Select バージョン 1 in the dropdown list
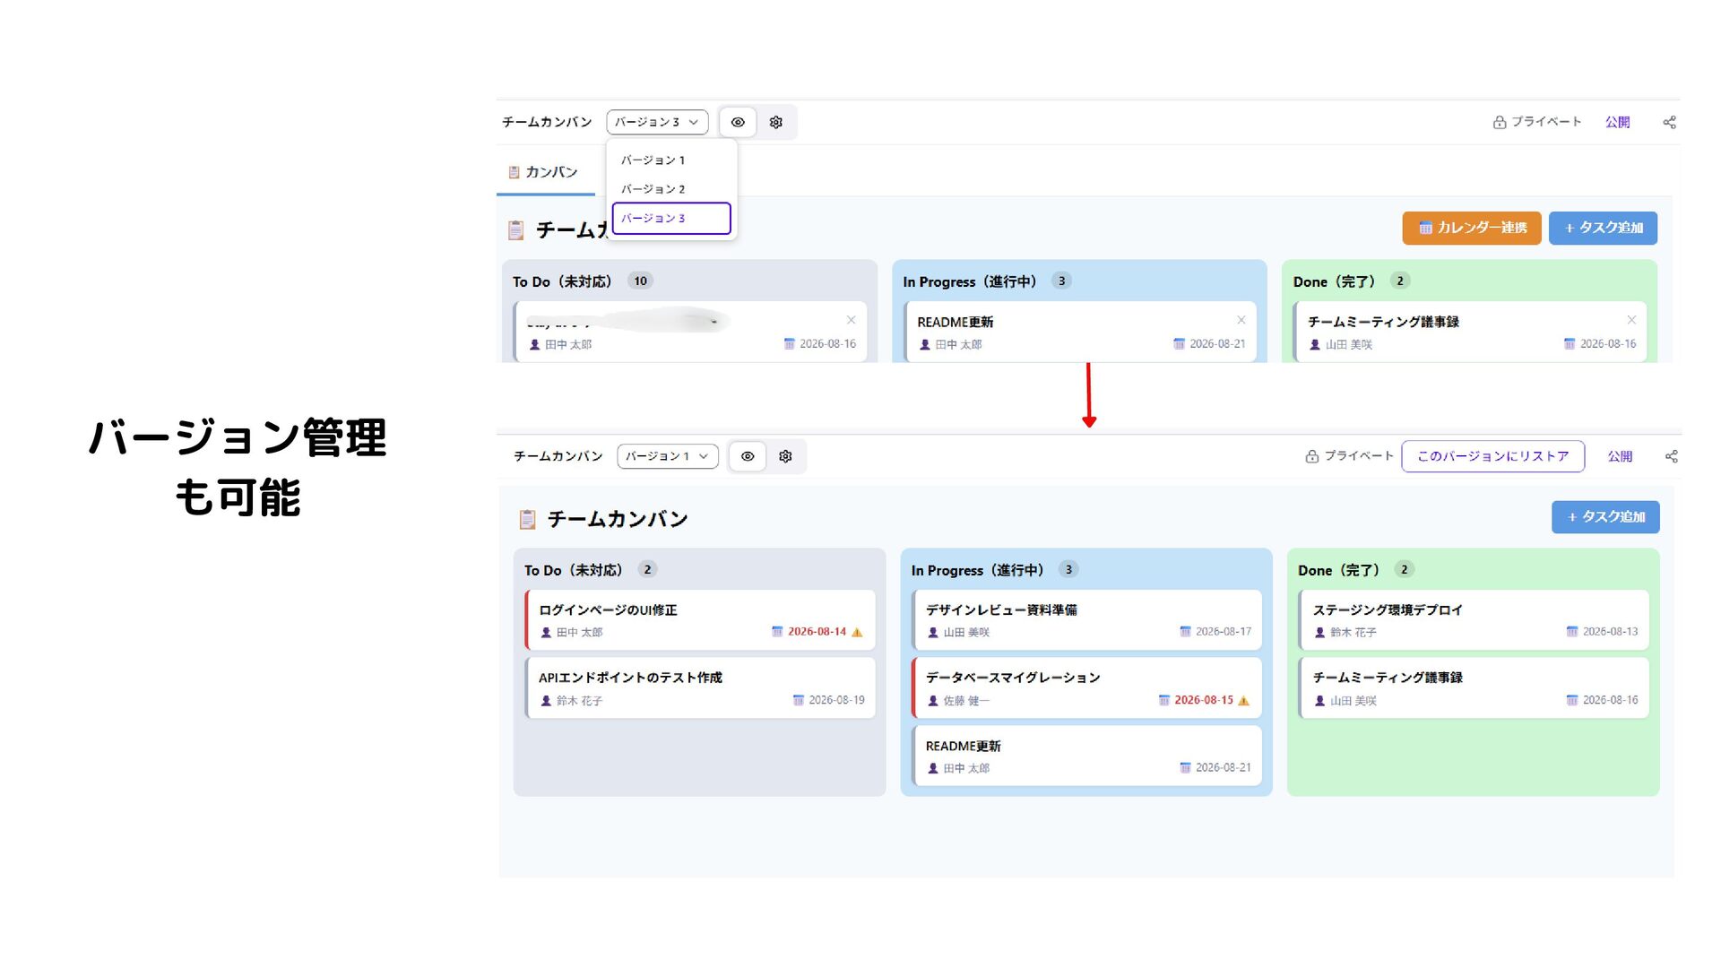 click(671, 160)
